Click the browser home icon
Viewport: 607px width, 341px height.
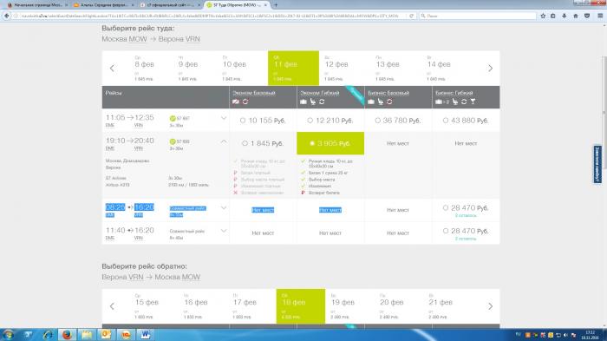pyautogui.click(x=576, y=16)
